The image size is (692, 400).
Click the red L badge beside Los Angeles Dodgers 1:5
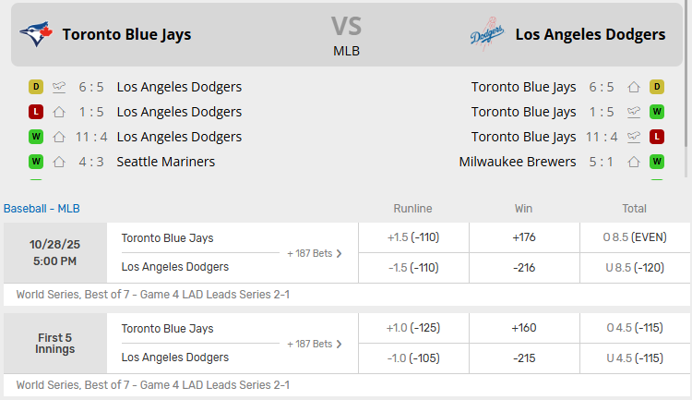point(36,112)
